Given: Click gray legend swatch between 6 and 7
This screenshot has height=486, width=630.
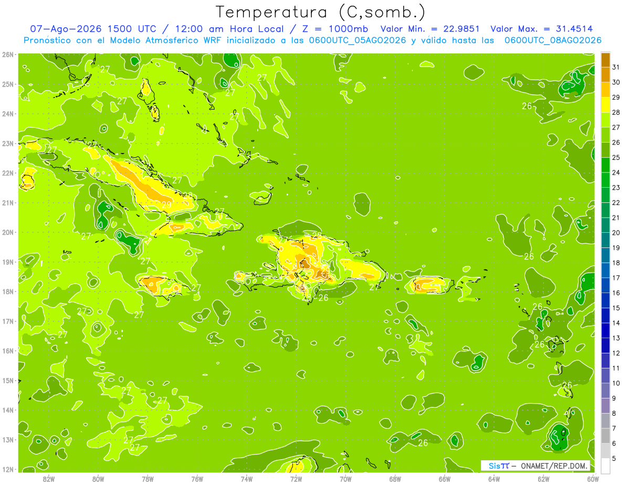Looking at the screenshot, I should click(605, 435).
